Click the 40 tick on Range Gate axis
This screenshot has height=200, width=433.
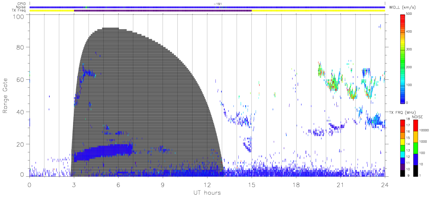[20, 112]
